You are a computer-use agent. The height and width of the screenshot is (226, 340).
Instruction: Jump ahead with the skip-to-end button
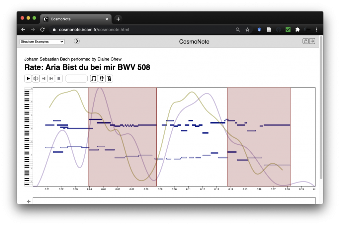coord(51,78)
